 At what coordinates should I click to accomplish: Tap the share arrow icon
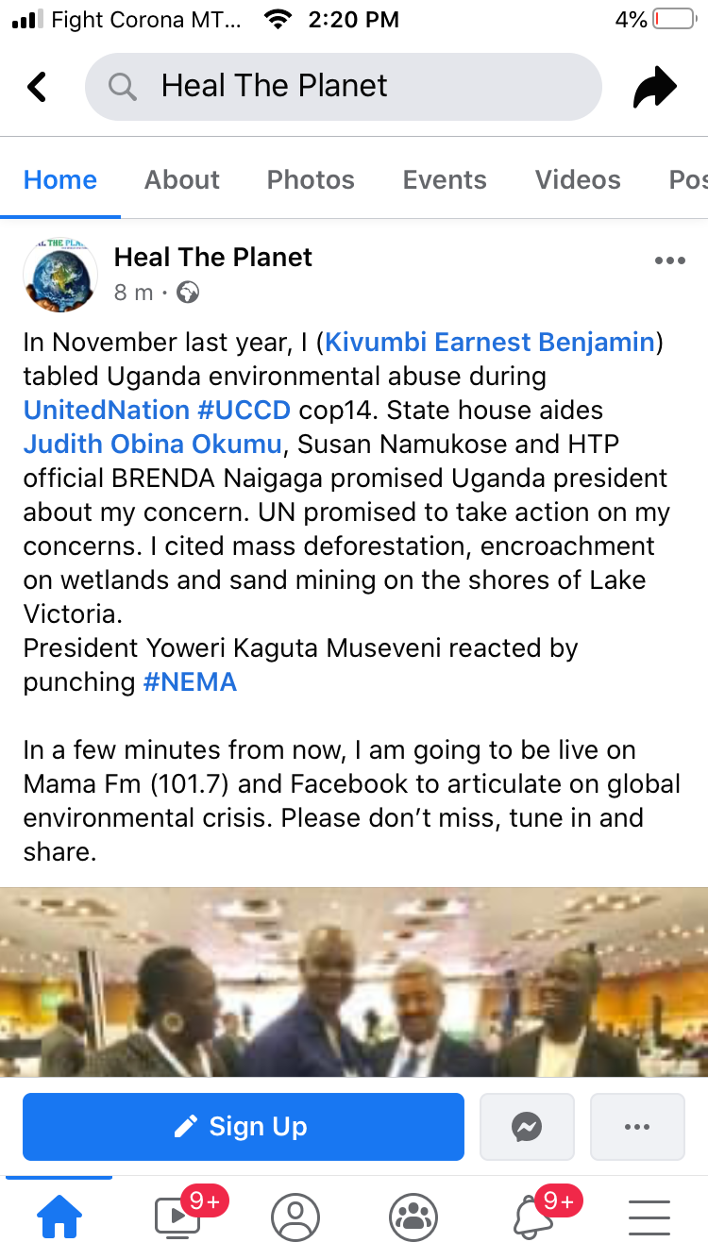pyautogui.click(x=655, y=87)
